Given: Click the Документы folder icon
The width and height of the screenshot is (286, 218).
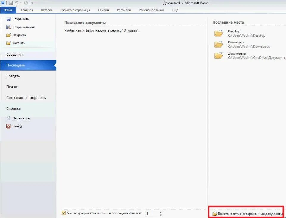Looking at the screenshot, I should 218,55.
